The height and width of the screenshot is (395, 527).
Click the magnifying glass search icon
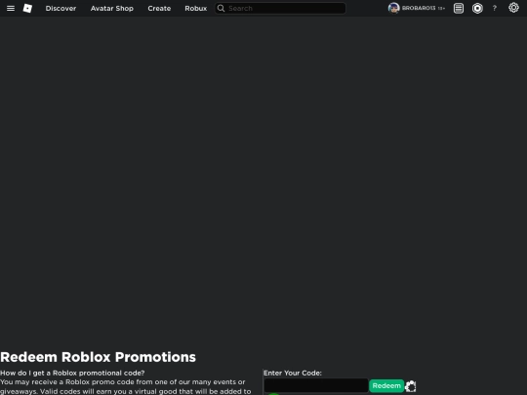coord(221,9)
